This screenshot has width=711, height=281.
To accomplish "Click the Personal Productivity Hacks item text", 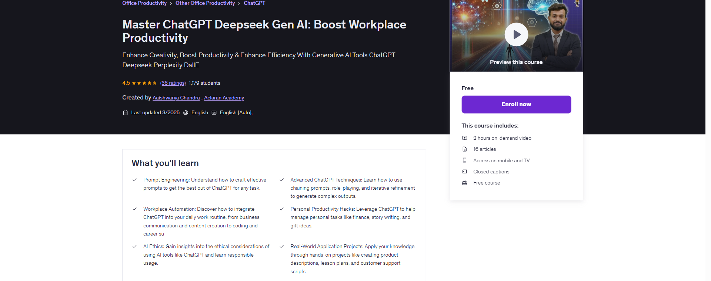I will [x=353, y=217].
